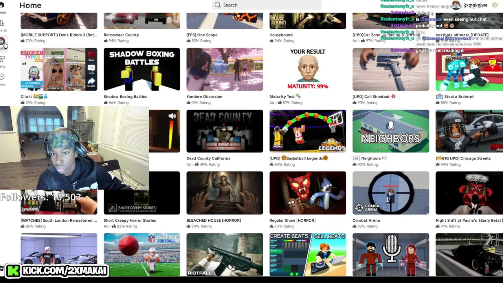Click the Combat Arena title

366,221
